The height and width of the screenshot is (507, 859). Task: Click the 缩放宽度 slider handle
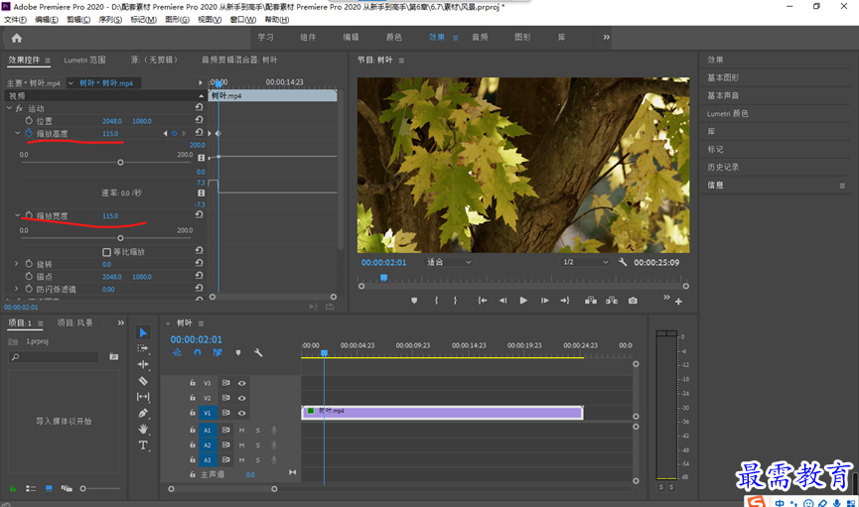click(120, 238)
